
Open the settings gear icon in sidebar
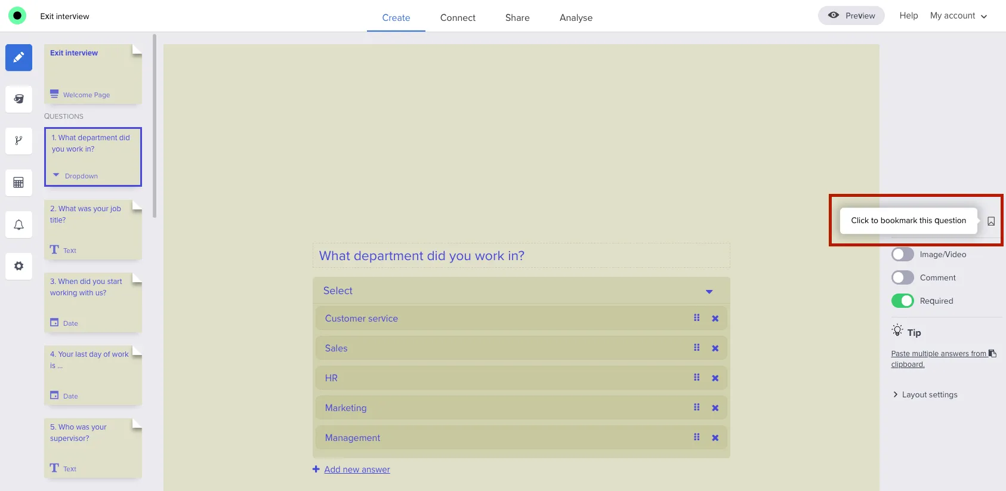click(18, 266)
